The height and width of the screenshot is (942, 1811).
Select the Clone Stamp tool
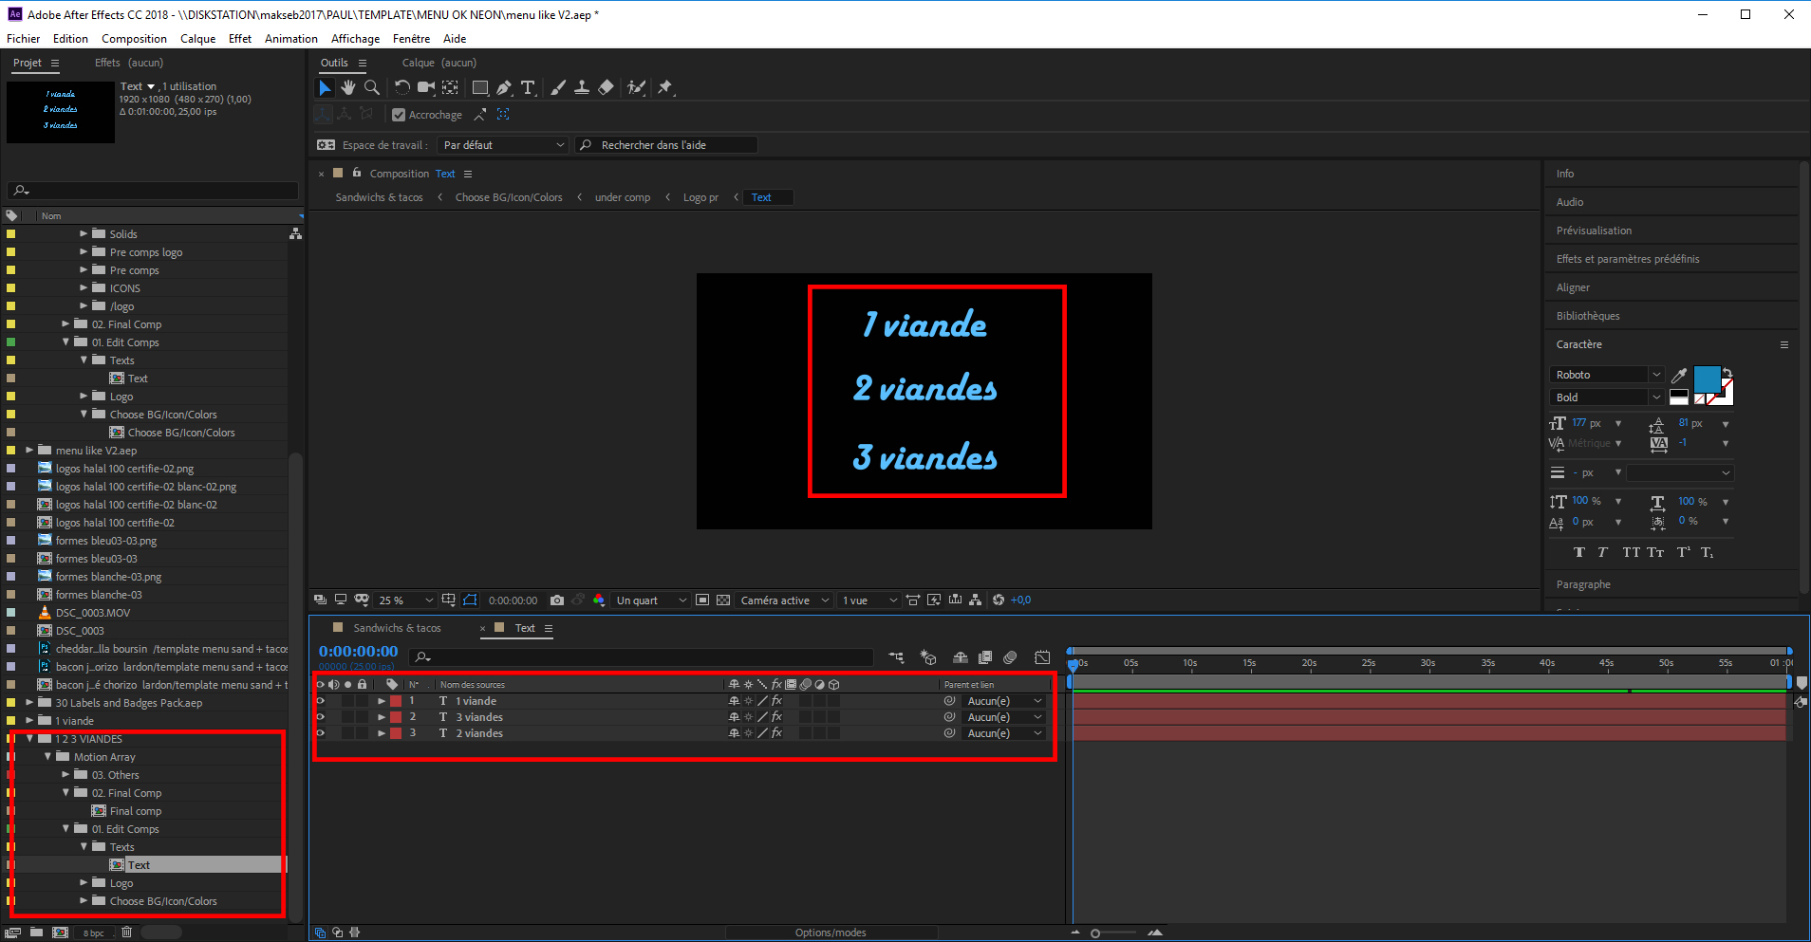coord(582,87)
